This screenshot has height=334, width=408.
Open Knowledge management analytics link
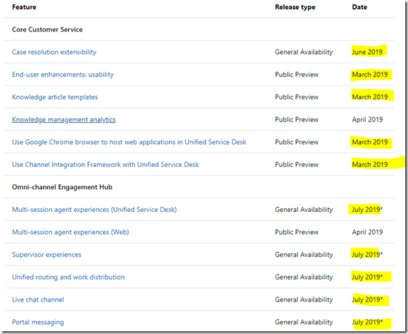pos(64,119)
